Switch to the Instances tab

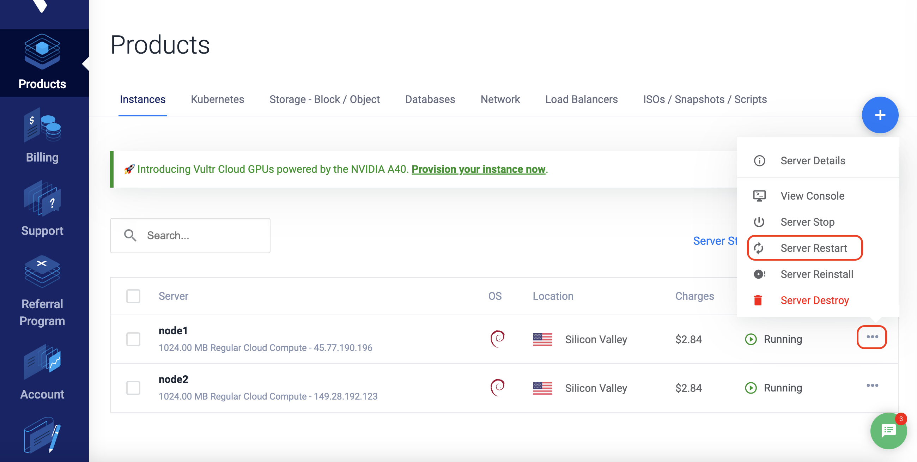click(142, 99)
